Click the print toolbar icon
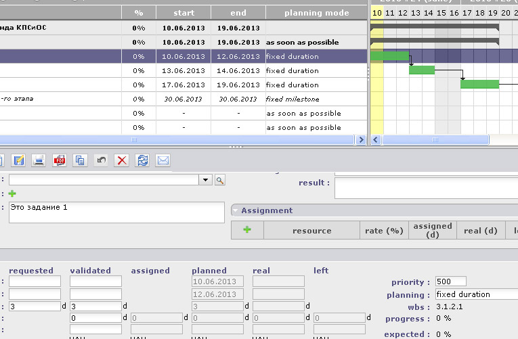This screenshot has width=518, height=339. [39, 160]
